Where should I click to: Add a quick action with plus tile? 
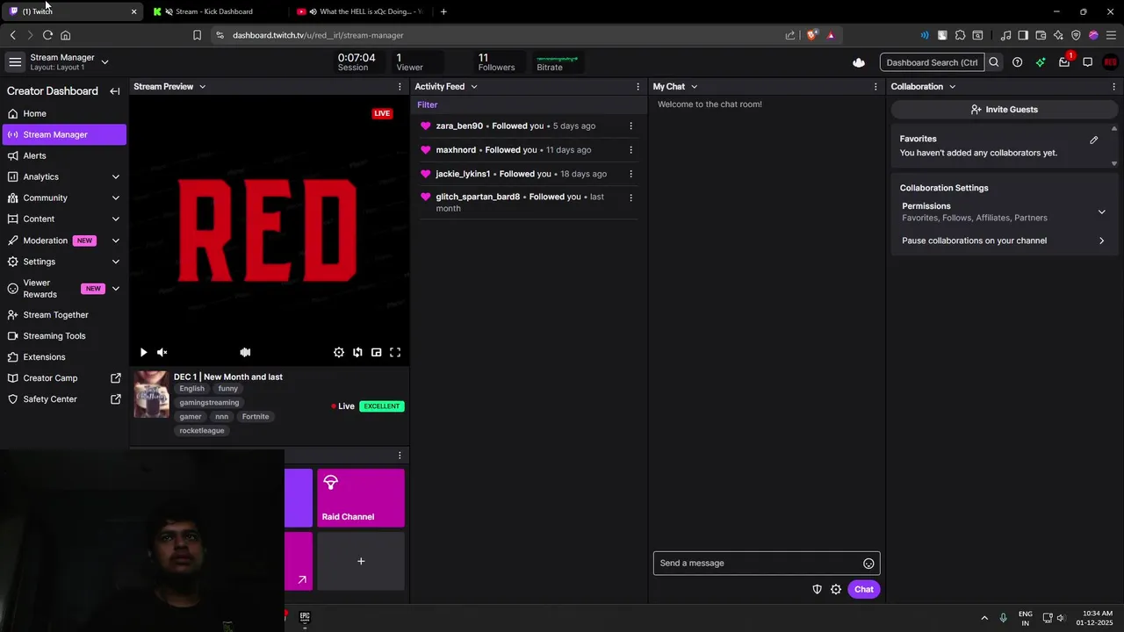361,561
